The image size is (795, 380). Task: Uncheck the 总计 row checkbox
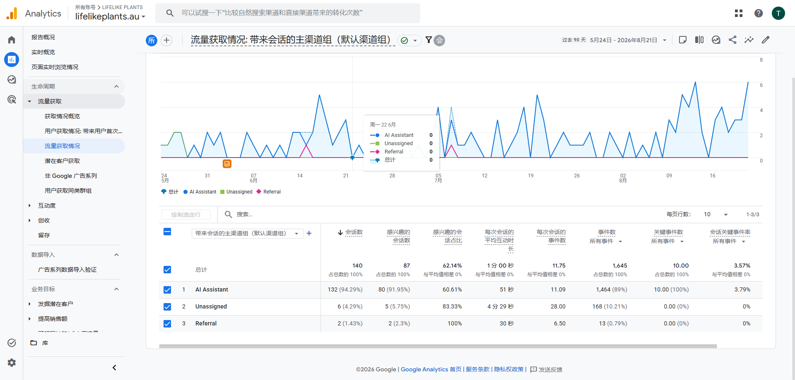pyautogui.click(x=167, y=270)
